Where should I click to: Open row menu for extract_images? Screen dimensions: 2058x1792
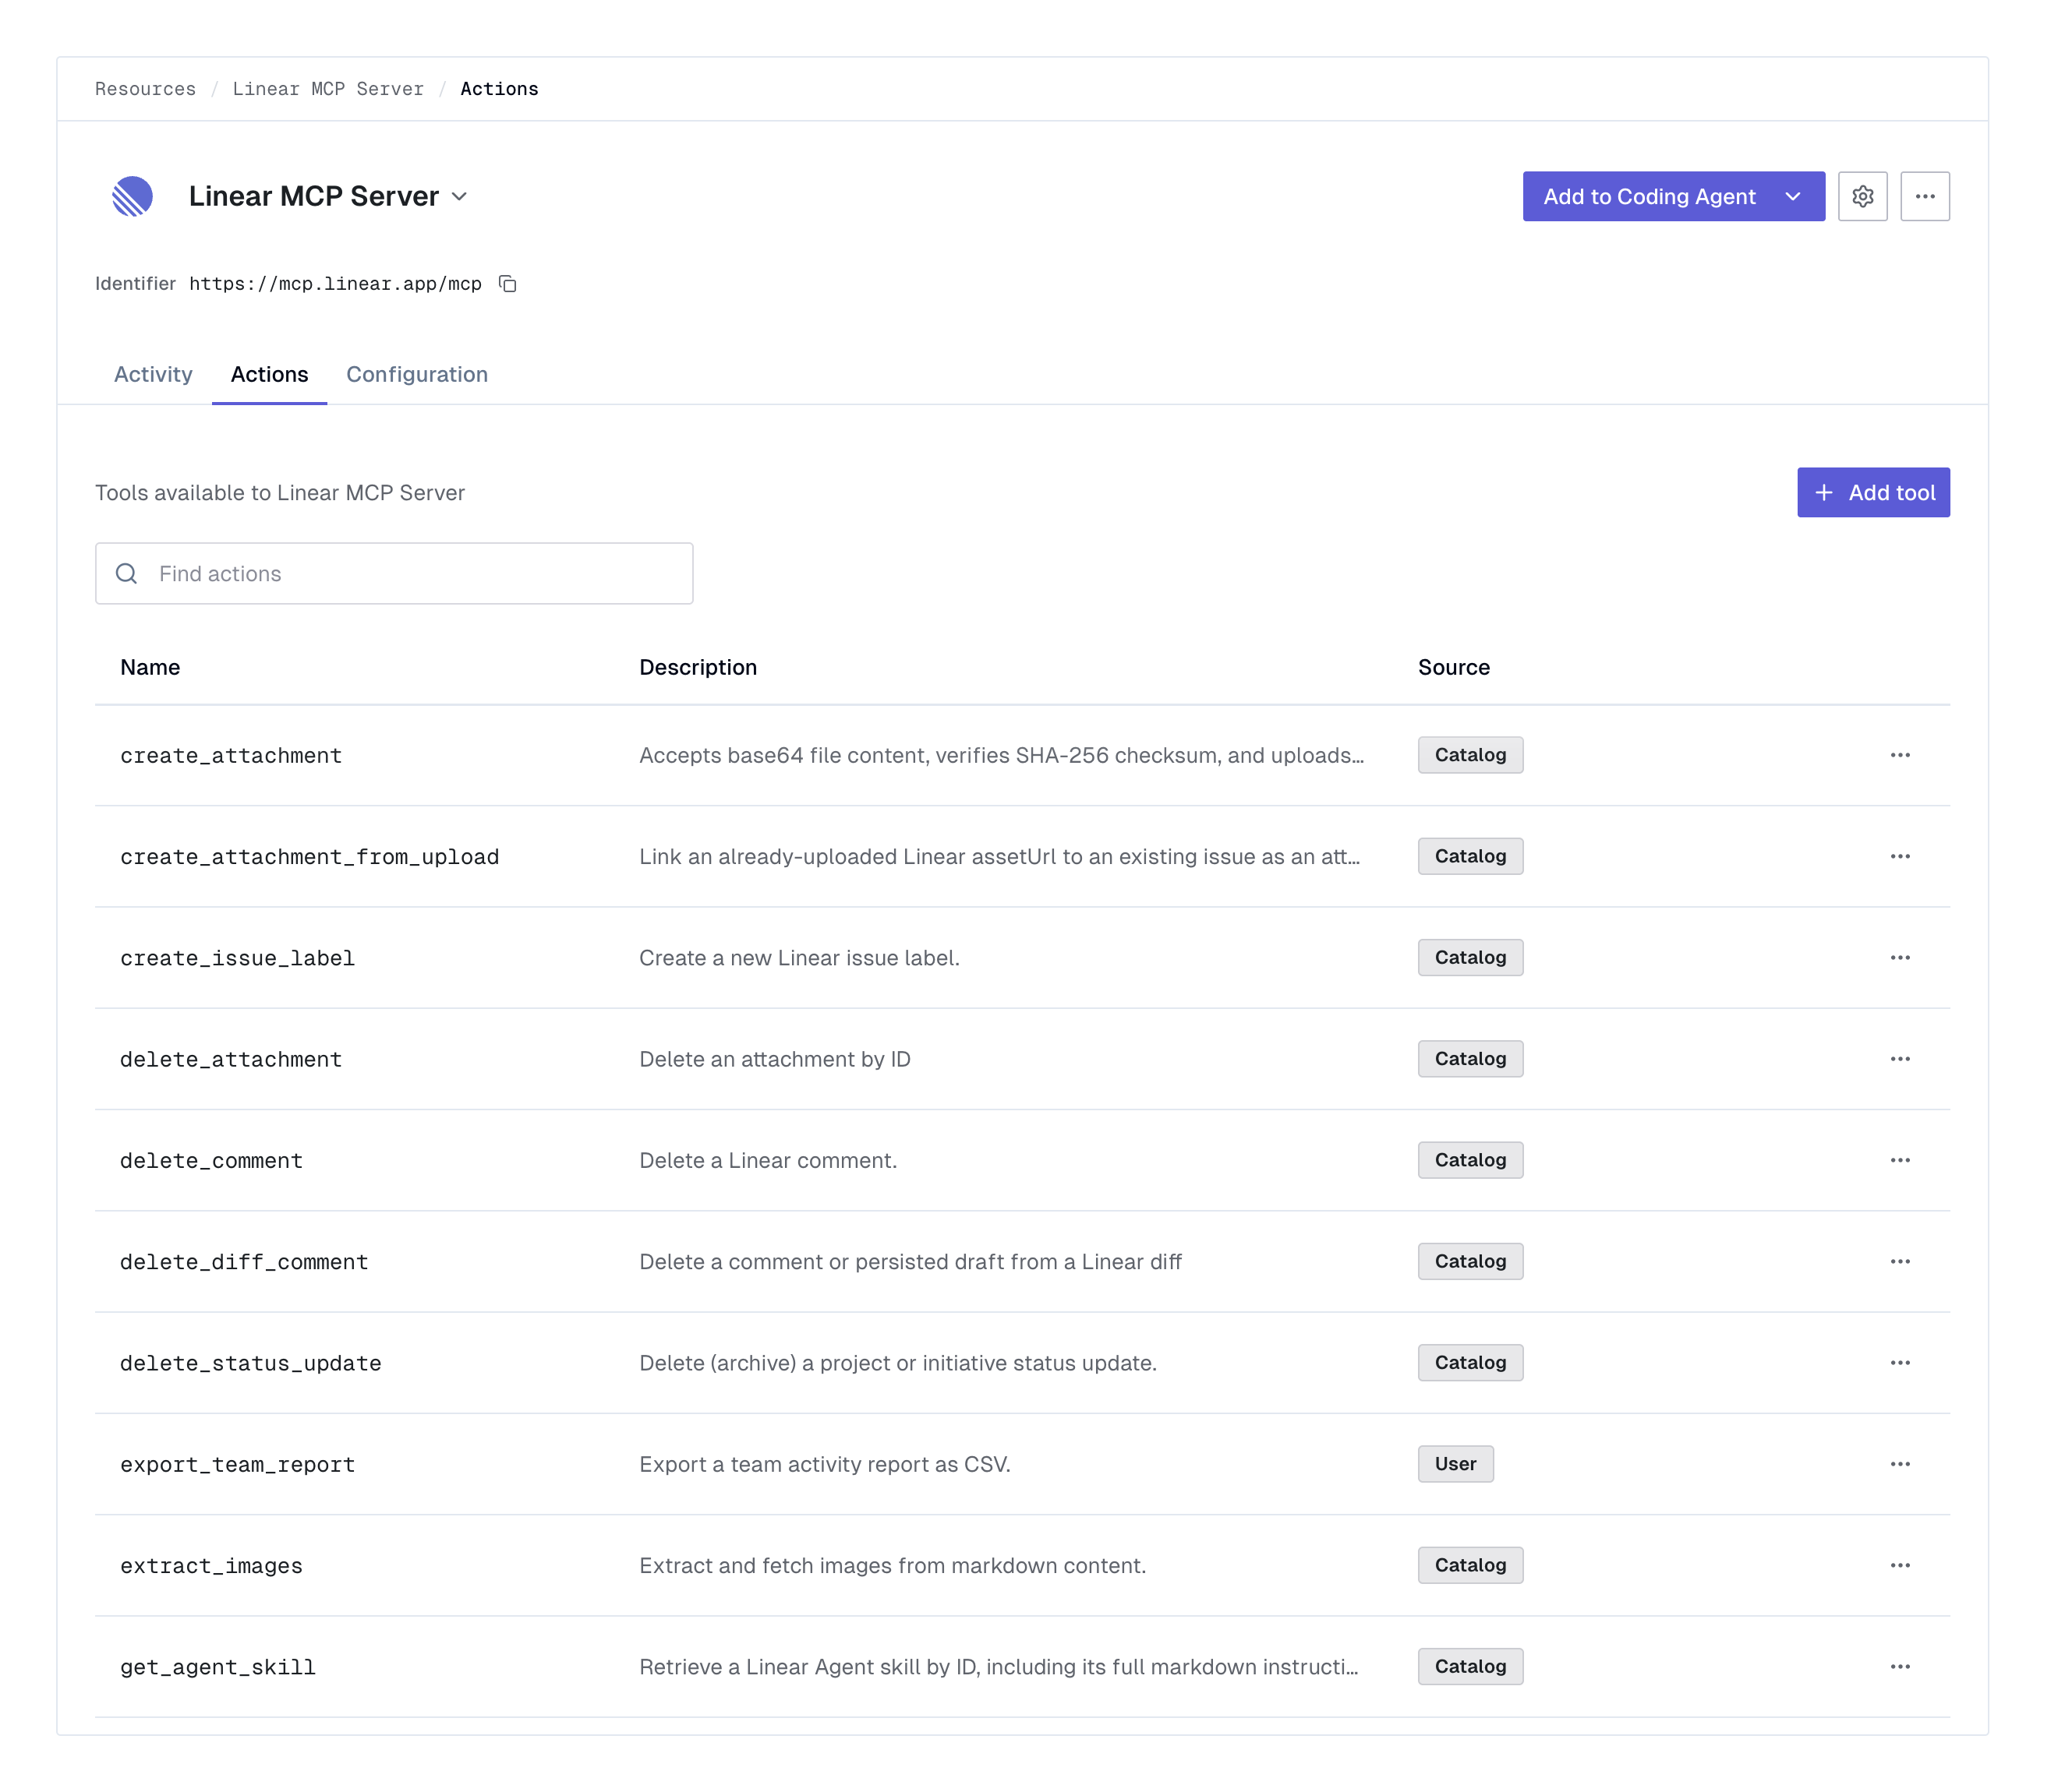(1899, 1565)
